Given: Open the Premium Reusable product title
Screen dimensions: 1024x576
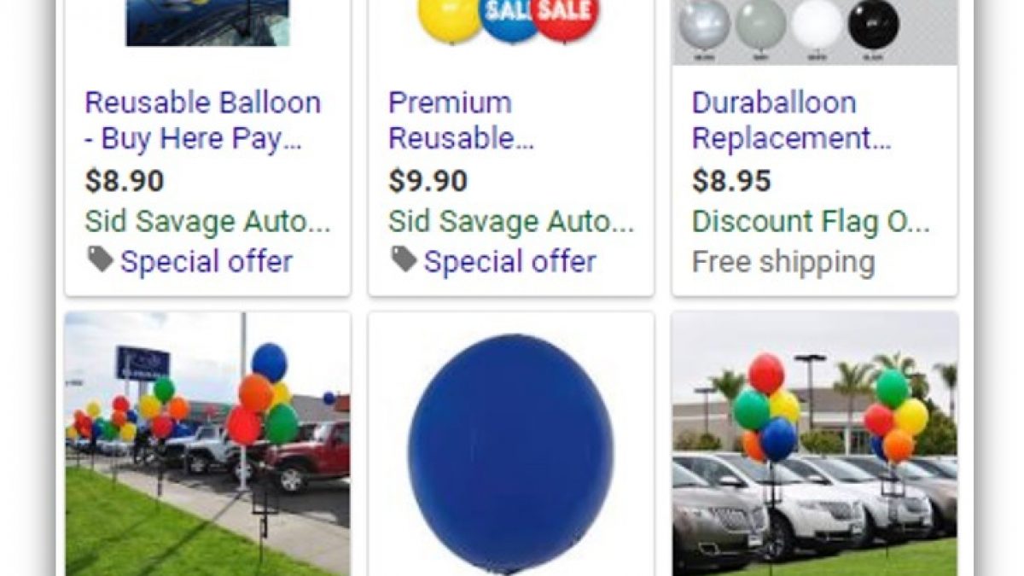Looking at the screenshot, I should (462, 120).
